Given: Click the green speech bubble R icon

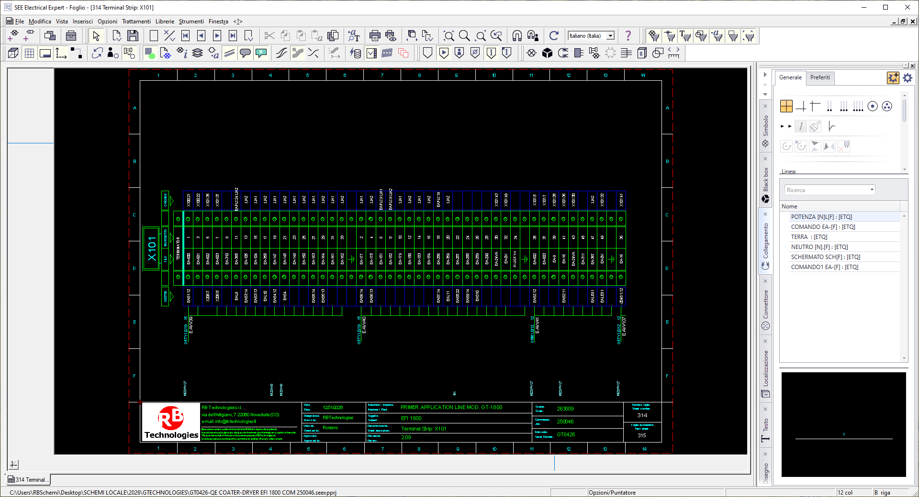Looking at the screenshot, I should click(261, 53).
